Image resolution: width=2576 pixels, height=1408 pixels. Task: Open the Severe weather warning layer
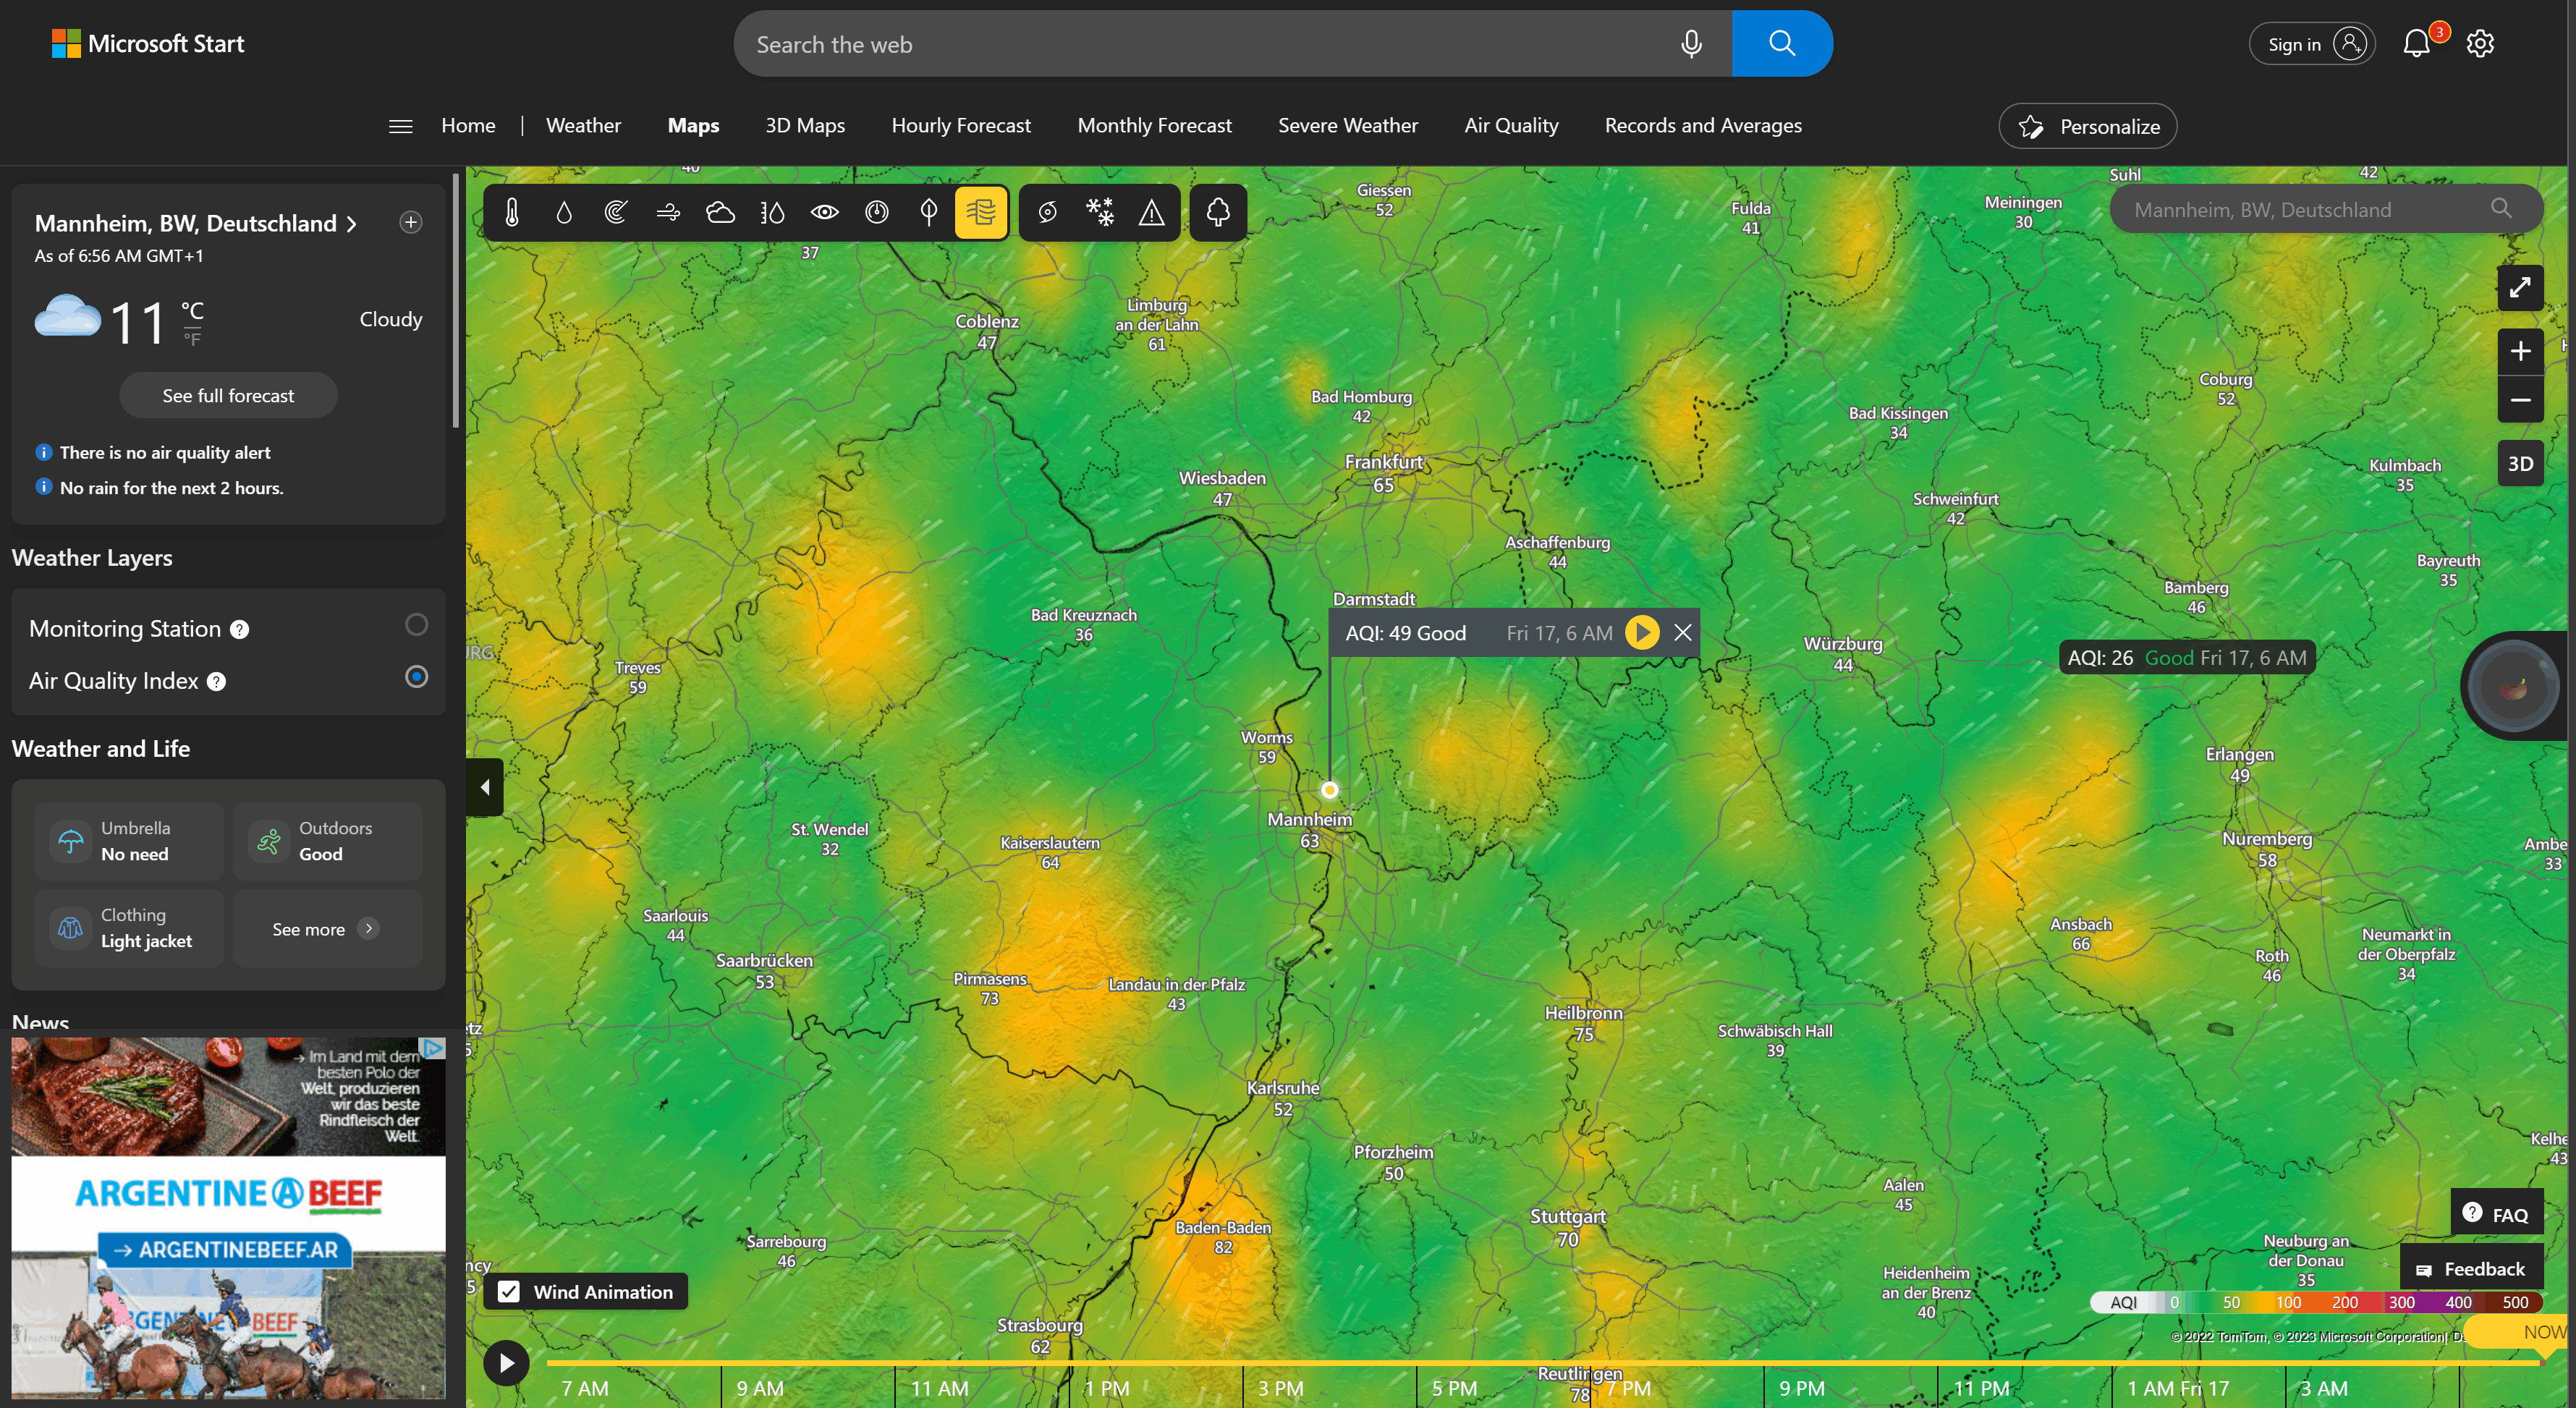pyautogui.click(x=1151, y=212)
